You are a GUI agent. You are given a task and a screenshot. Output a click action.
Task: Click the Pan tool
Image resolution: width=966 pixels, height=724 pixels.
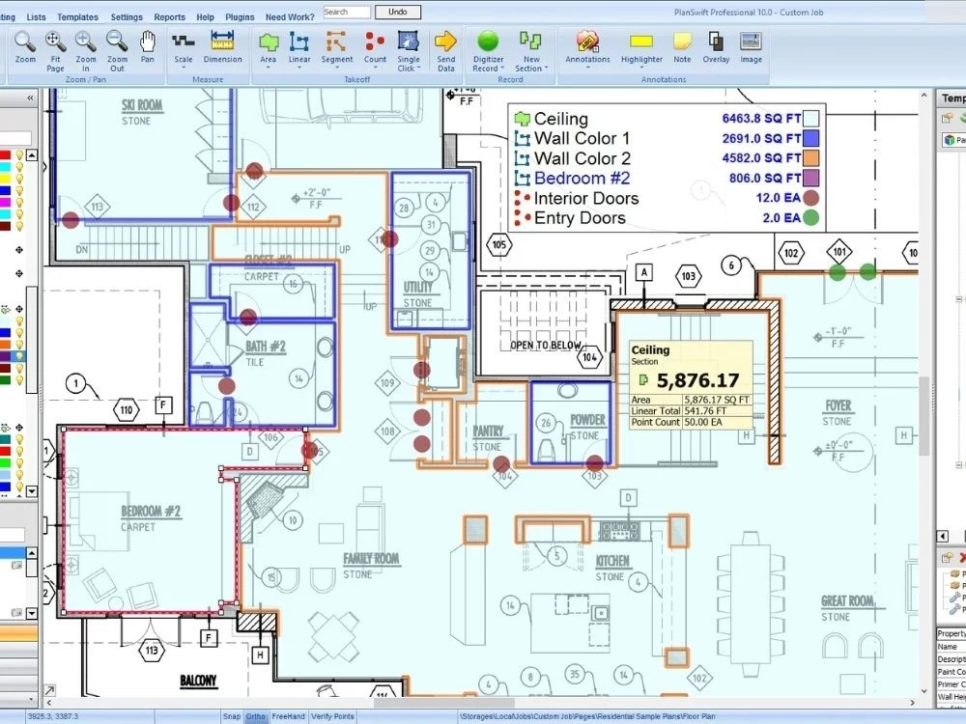147,43
